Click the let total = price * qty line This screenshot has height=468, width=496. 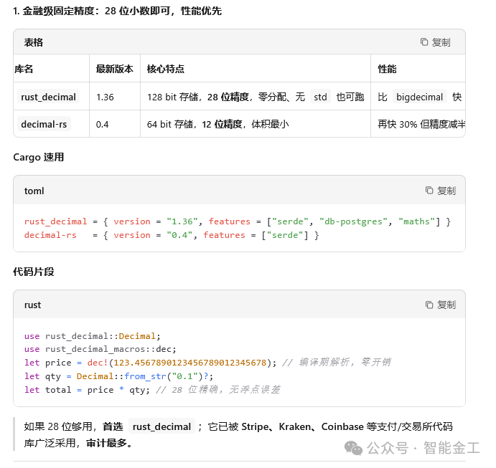[x=152, y=390]
